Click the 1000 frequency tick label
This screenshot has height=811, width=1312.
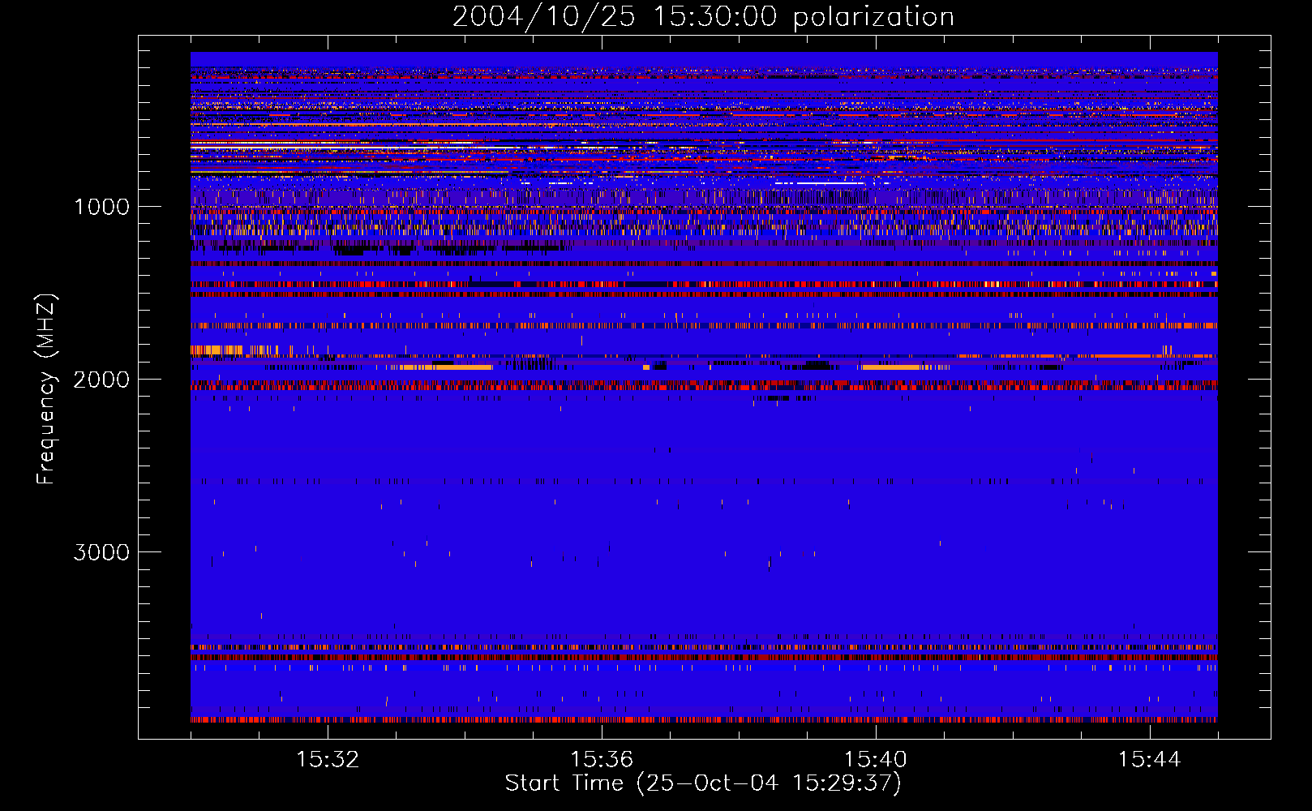point(101,207)
